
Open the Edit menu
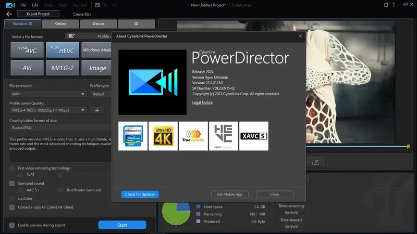point(35,5)
